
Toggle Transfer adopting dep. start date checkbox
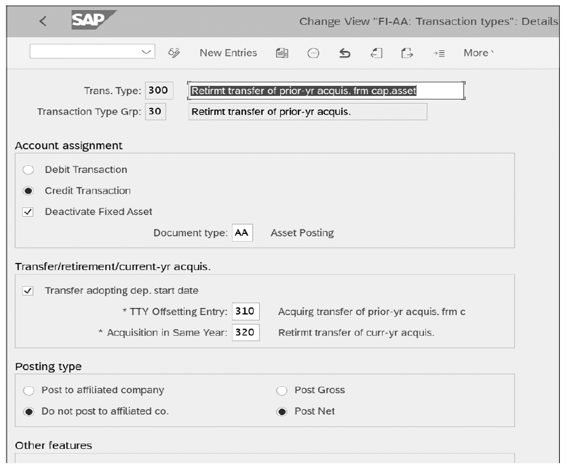point(29,290)
